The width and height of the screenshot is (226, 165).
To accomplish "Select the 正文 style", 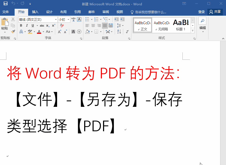I will [x=143, y=25].
